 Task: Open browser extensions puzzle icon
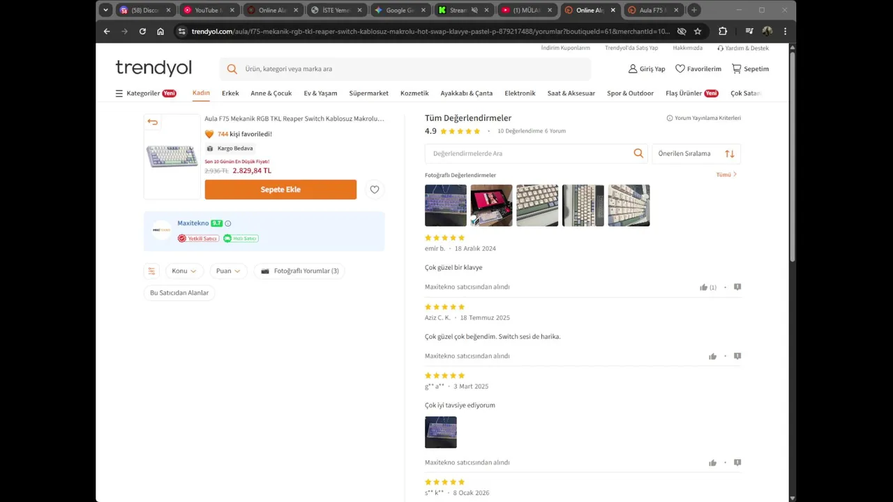[723, 31]
